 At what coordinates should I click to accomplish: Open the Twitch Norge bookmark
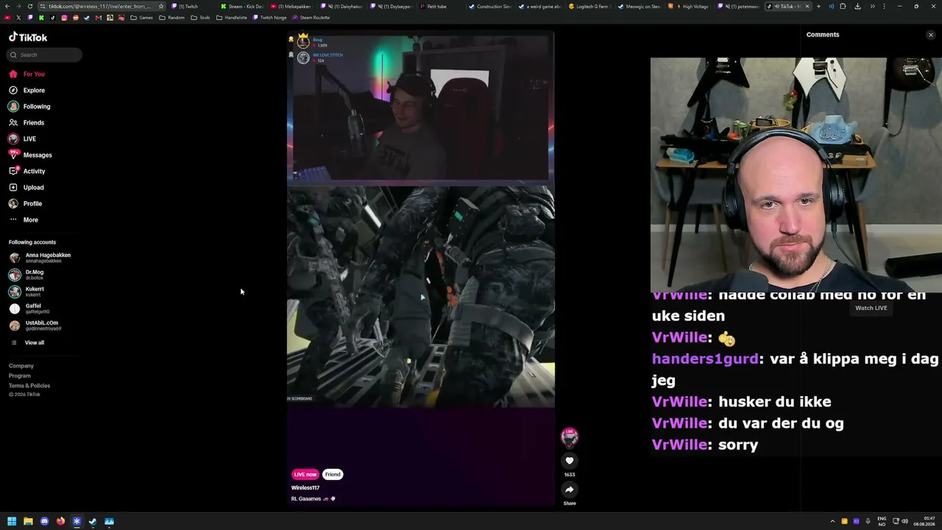point(269,18)
